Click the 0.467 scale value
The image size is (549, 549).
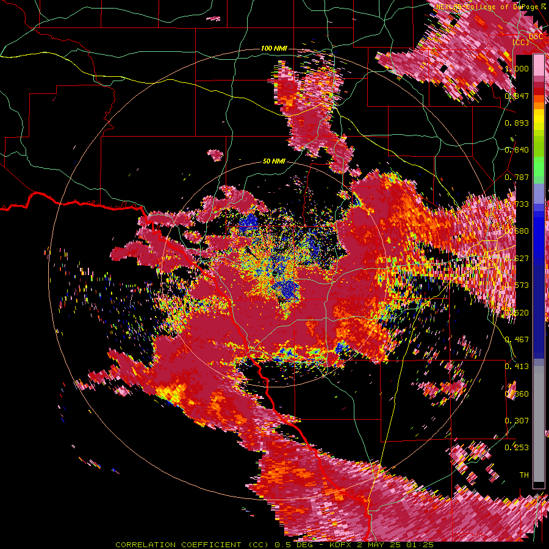[517, 339]
